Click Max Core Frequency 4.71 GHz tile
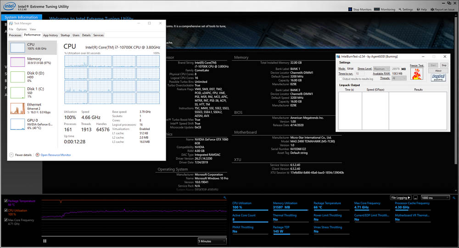 [x=372, y=206]
